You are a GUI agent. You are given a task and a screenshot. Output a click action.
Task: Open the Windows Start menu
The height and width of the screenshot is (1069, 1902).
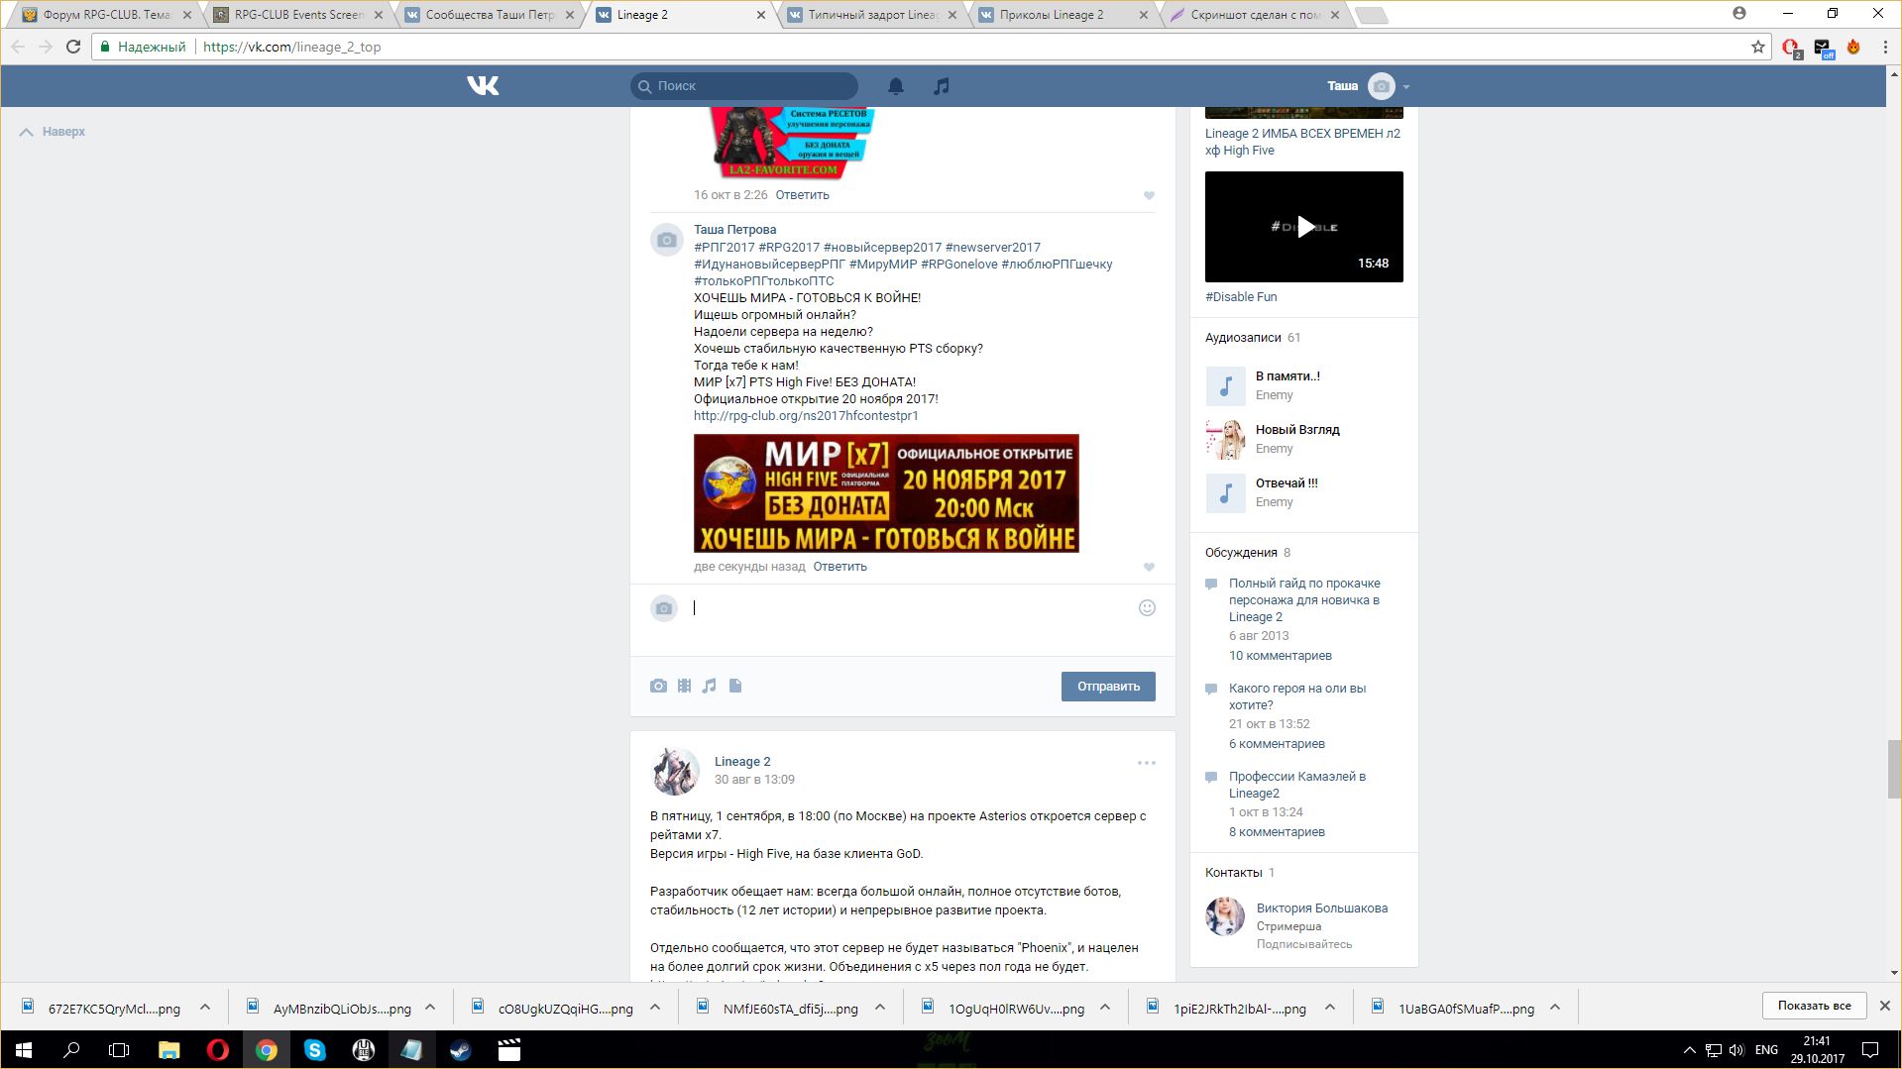(x=23, y=1050)
